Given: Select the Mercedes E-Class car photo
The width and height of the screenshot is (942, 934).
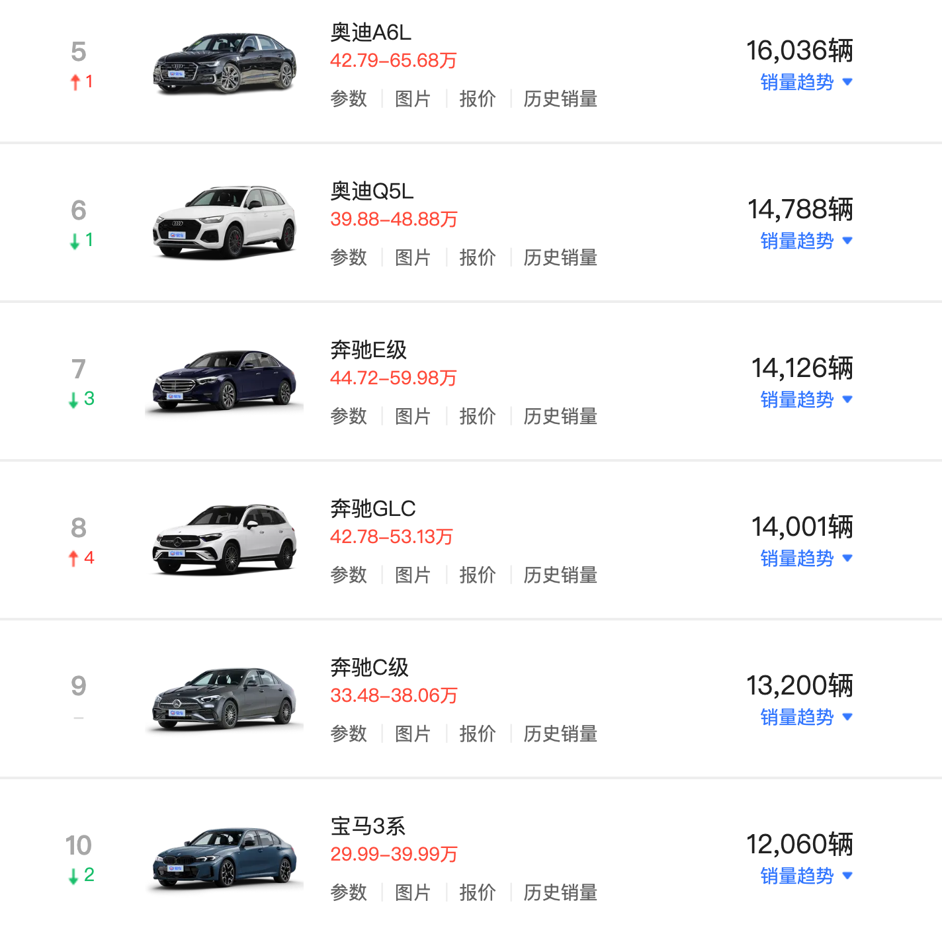Looking at the screenshot, I should point(224,381).
